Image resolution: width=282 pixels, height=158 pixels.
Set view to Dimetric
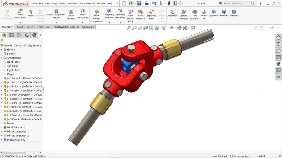click(234, 13)
